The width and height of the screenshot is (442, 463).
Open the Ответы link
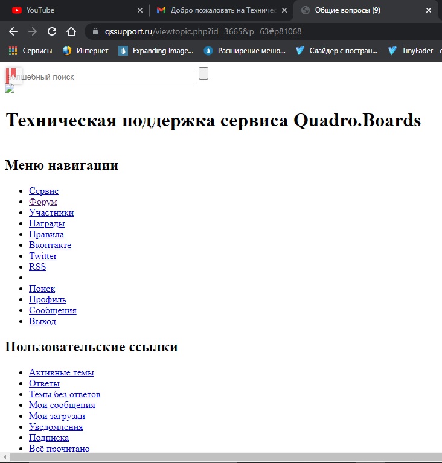coord(44,383)
